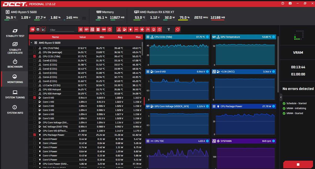Toggle the voltage sensor type filter
The image size is (315, 169).
coord(125,30)
